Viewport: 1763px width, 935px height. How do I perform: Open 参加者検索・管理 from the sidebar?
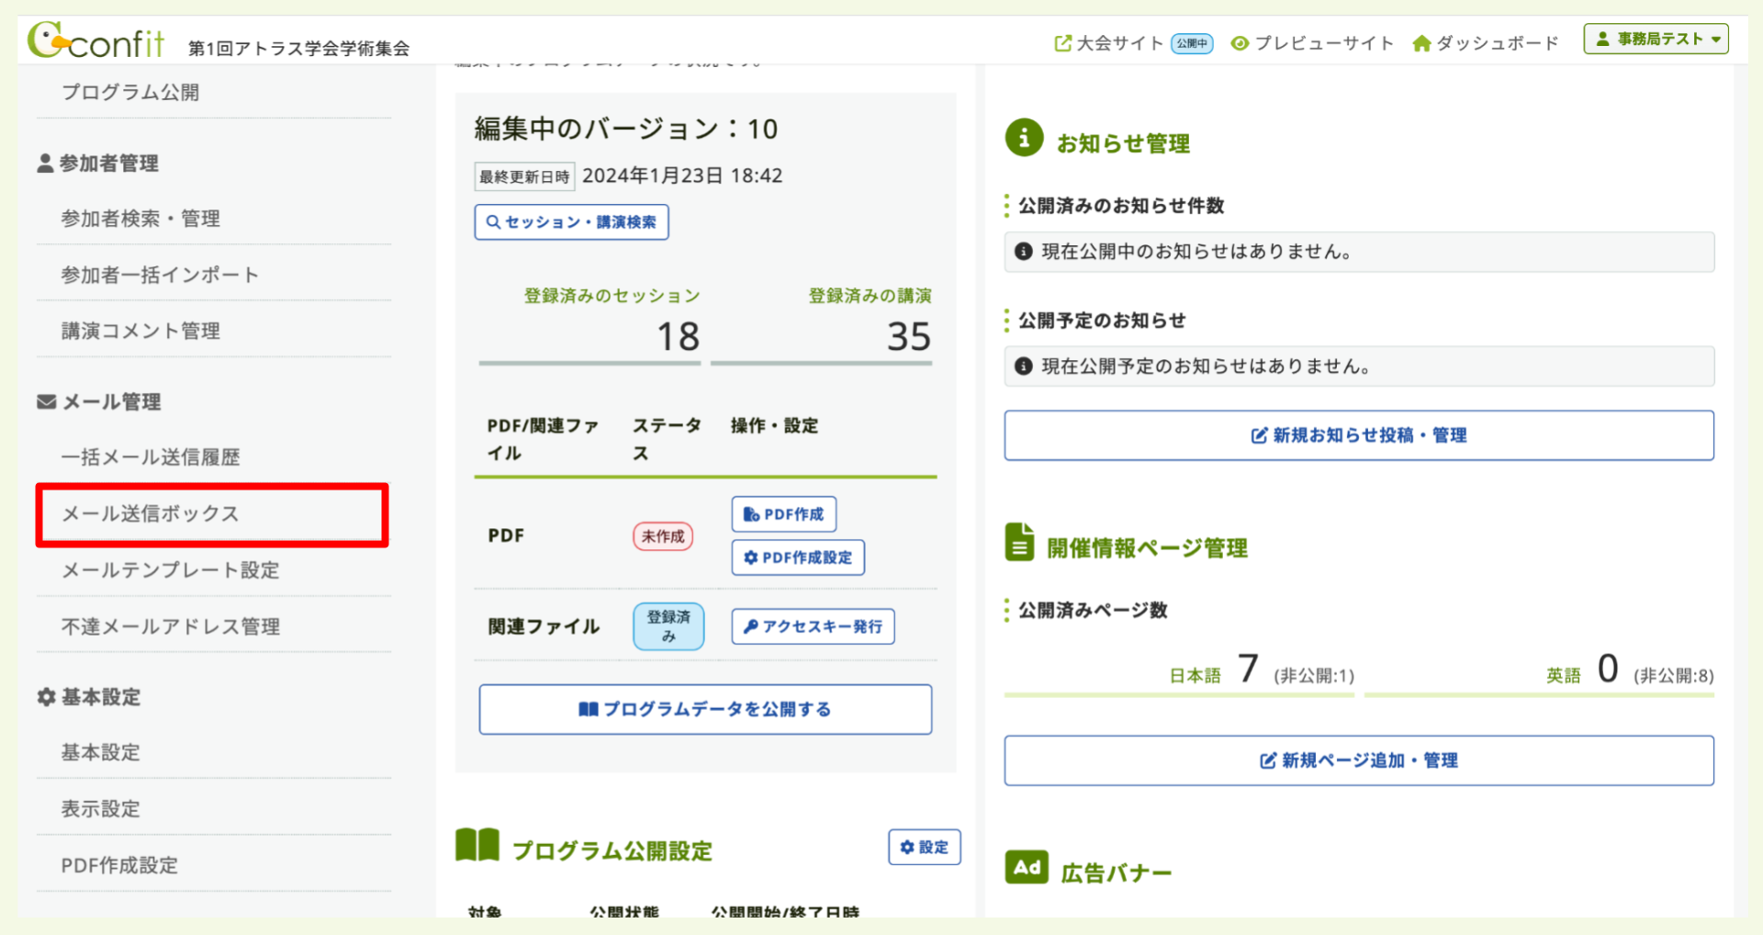[x=140, y=218]
